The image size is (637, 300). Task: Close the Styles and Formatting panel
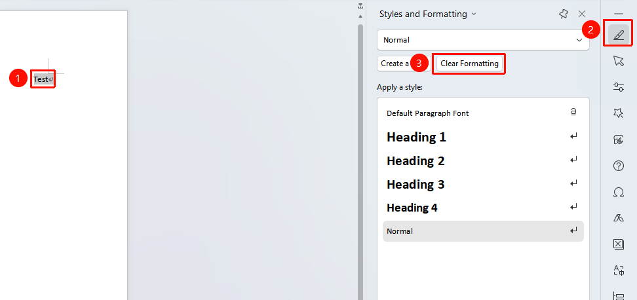(582, 14)
